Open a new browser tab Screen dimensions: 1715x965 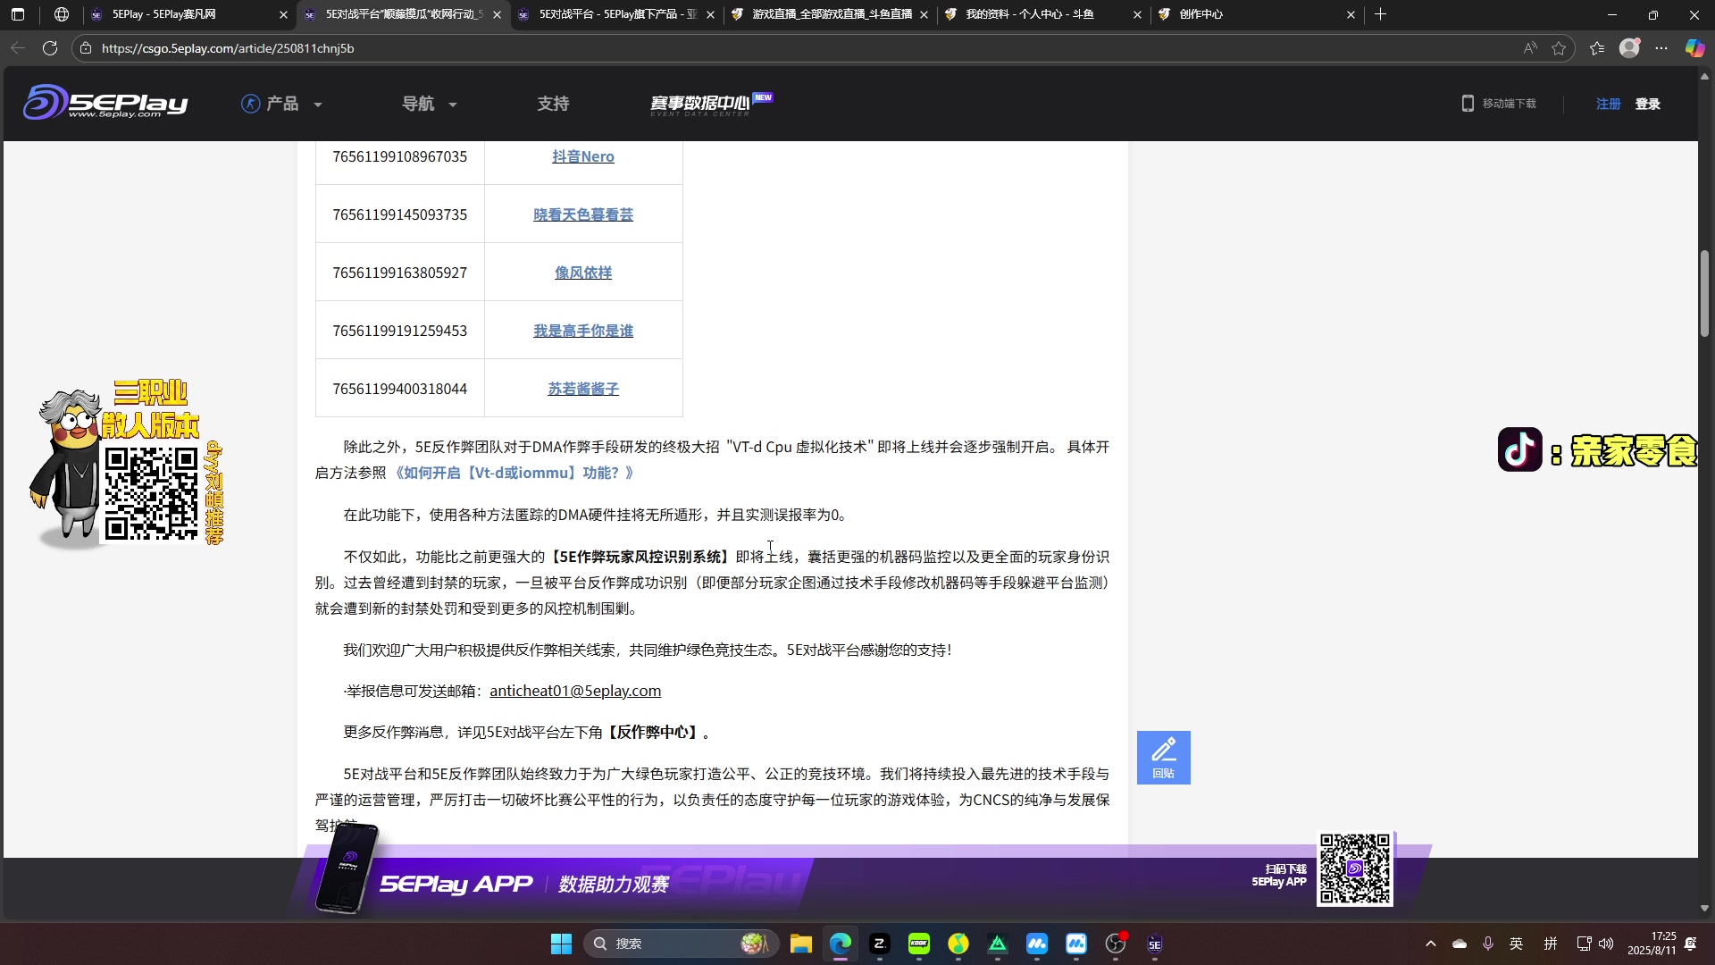pyautogui.click(x=1380, y=14)
